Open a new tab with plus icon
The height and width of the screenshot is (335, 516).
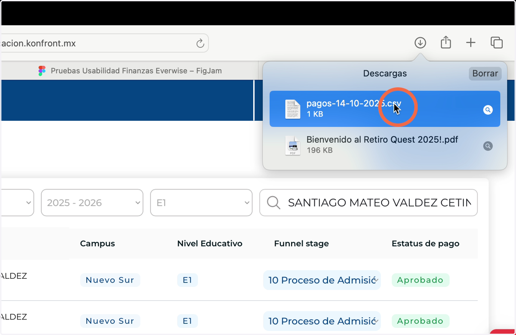pyautogui.click(x=471, y=43)
